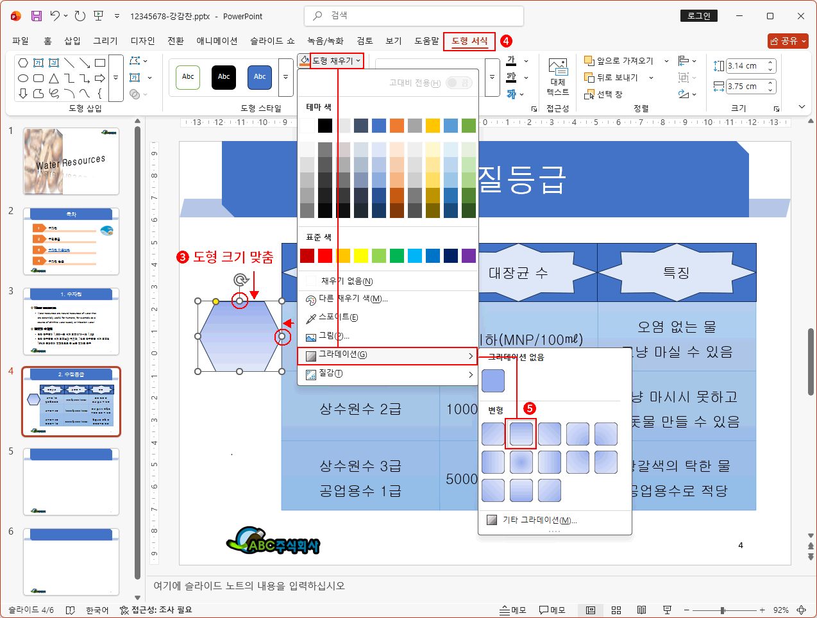Viewport: 817px width, 618px height.
Task: Click the hexagon shape in shape gallery
Action: click(x=23, y=63)
